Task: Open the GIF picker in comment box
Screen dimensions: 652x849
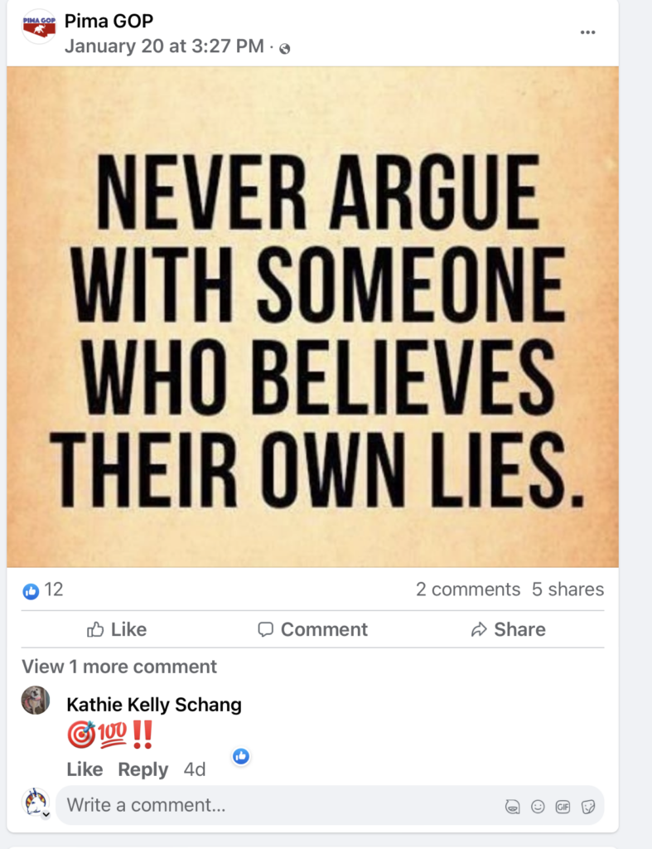Action: coord(563,807)
